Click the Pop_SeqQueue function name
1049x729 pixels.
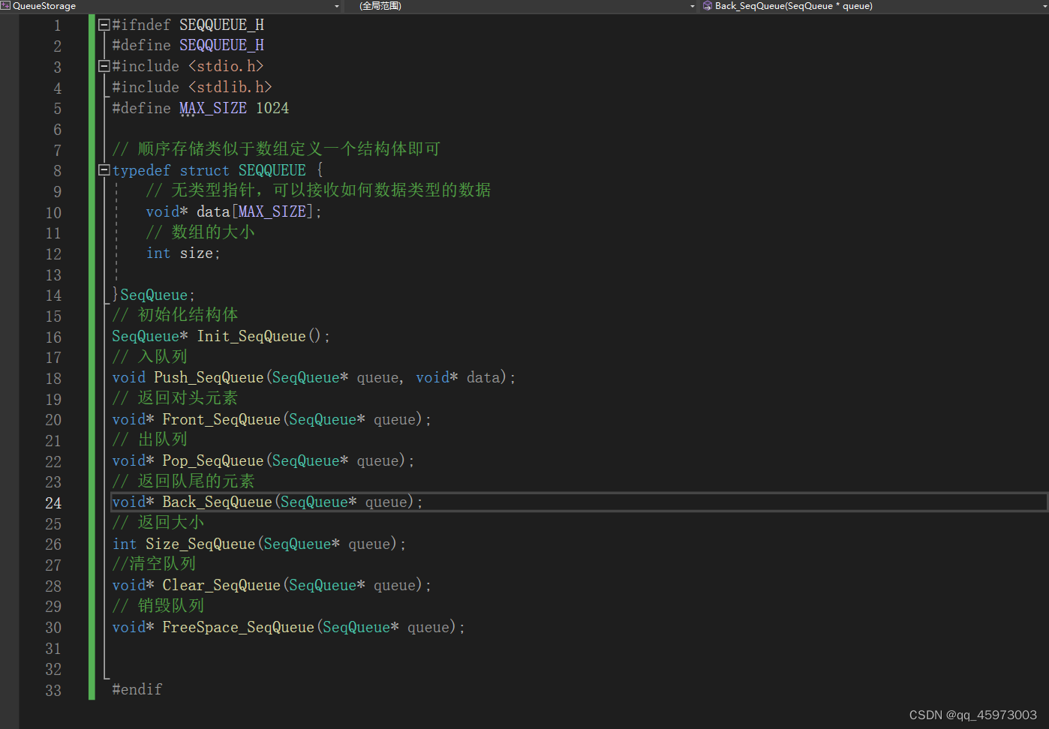[213, 460]
